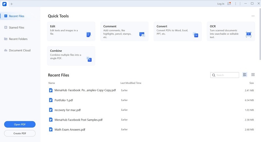The image size is (261, 142).
Task: Open Math Exam Answers.pdf
Action: (70, 129)
